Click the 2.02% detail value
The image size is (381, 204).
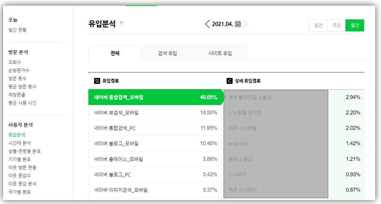pos(353,128)
